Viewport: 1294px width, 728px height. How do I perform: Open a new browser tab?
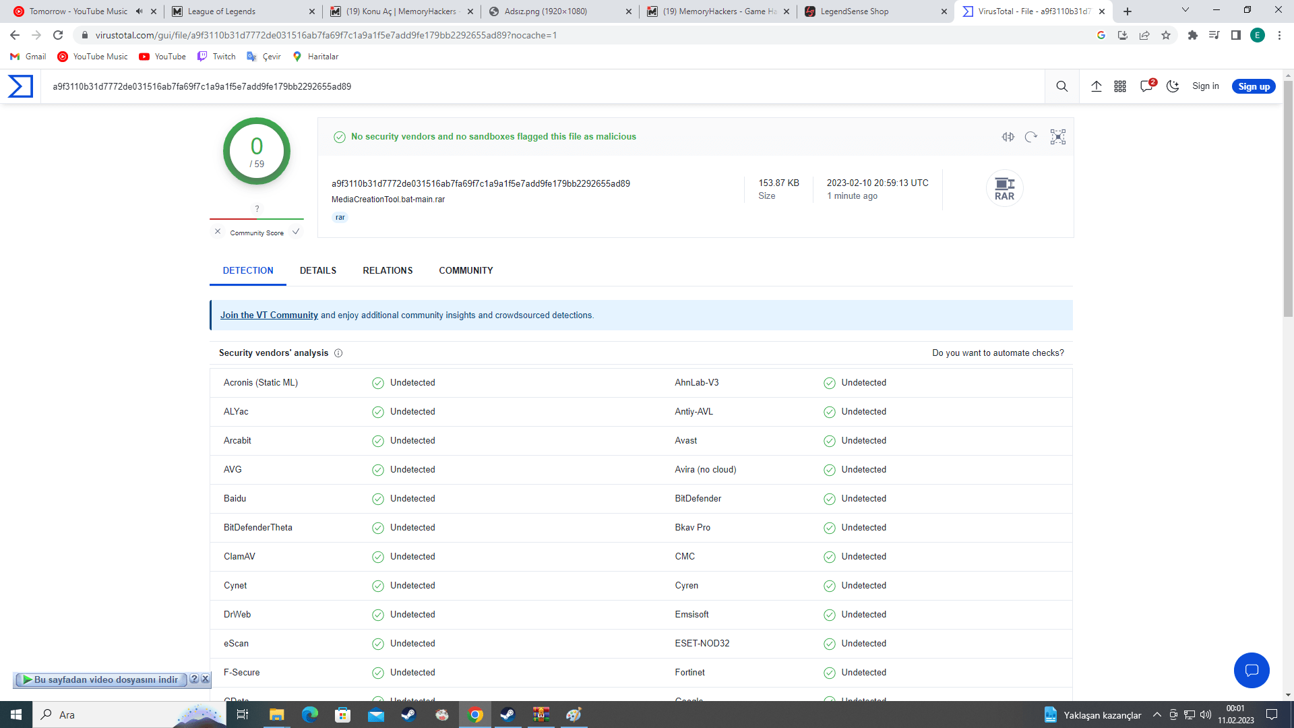[1128, 11]
